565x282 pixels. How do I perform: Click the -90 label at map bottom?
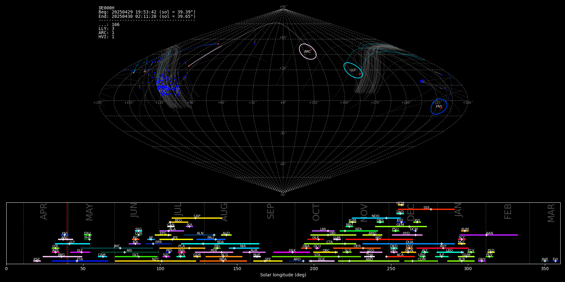point(282,195)
